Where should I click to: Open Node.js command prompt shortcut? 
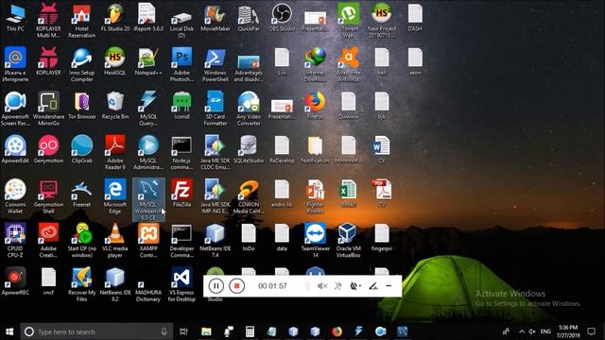click(181, 152)
